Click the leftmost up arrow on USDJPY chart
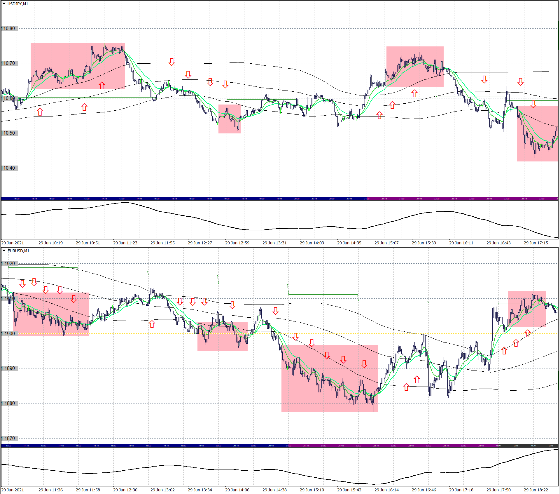This screenshot has width=560, height=494. 40,112
